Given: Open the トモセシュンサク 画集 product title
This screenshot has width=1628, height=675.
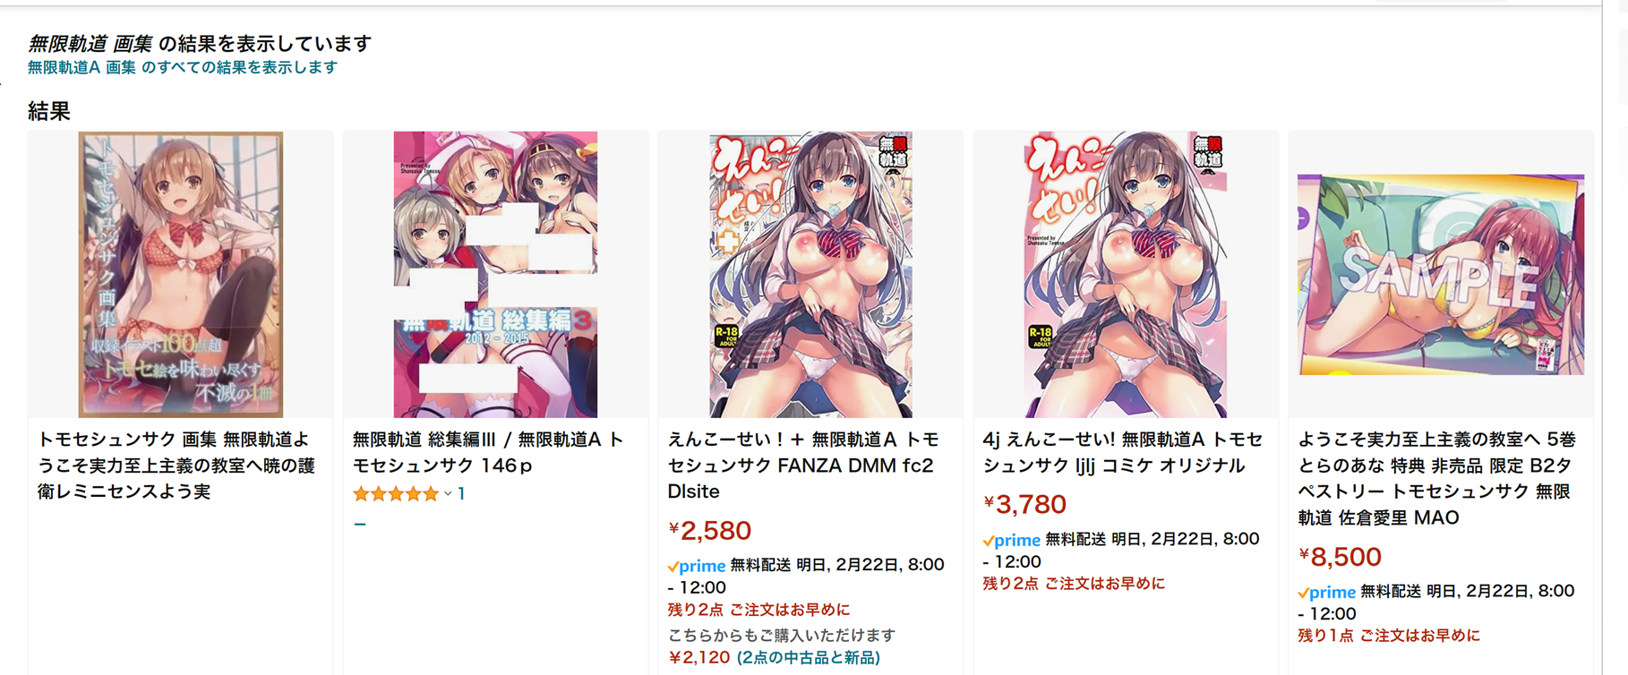Looking at the screenshot, I should pos(176,466).
